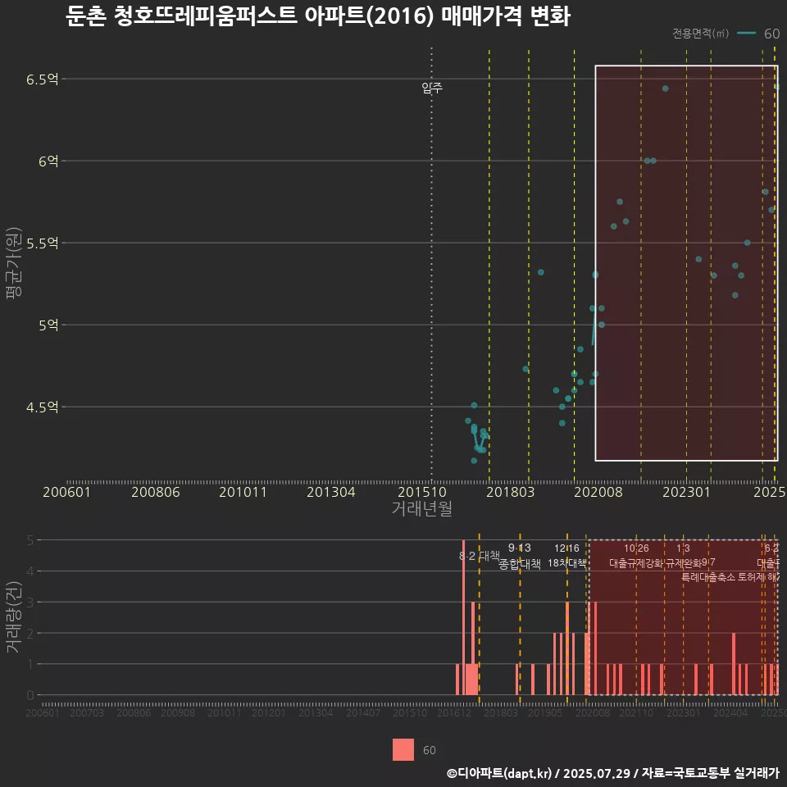The height and width of the screenshot is (787, 787).
Task: Click the teal line key for series 60 in top legend
Action: pos(746,33)
